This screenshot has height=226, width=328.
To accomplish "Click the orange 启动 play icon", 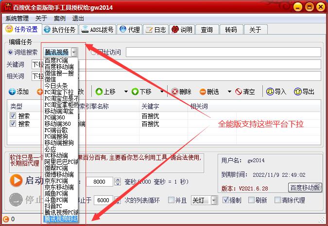I will pyautogui.click(x=16, y=180).
